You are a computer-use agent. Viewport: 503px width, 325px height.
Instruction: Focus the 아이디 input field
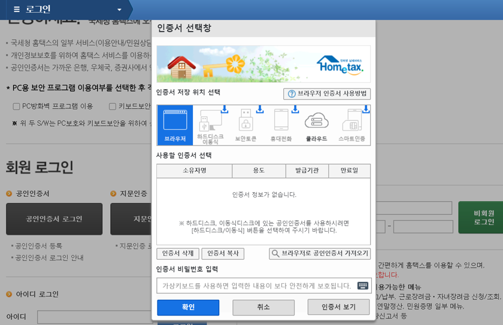(x=95, y=317)
